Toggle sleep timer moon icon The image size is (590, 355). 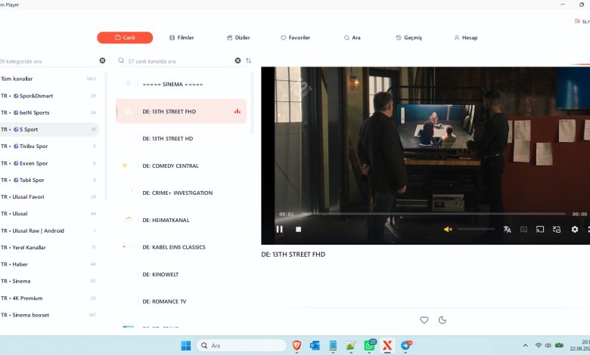(442, 320)
